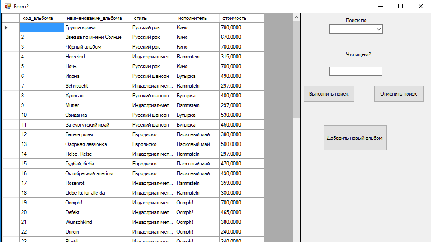The width and height of the screenshot is (431, 242).
Task: Click style cell 'Русский шансон' in row 8
Action: pos(153,96)
